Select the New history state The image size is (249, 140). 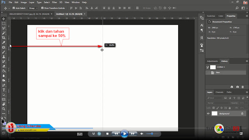(226, 73)
